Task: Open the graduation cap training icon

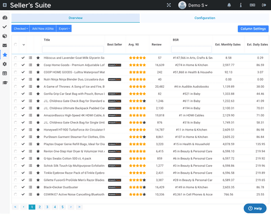Action: coord(5,83)
